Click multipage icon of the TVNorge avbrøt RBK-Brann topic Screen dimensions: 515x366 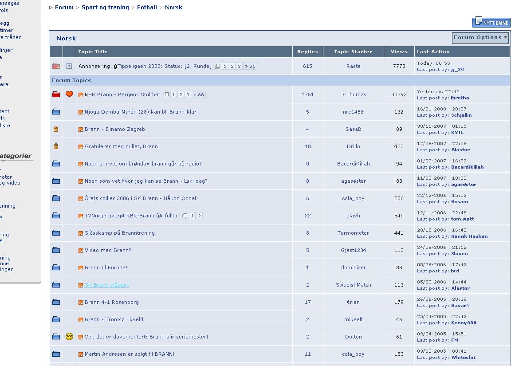pyautogui.click(x=185, y=216)
